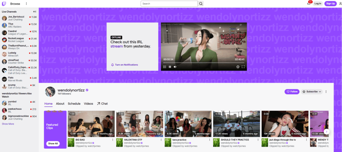
Task: Click the IRL category icon under BIG BAG
Action: click(x=71, y=142)
